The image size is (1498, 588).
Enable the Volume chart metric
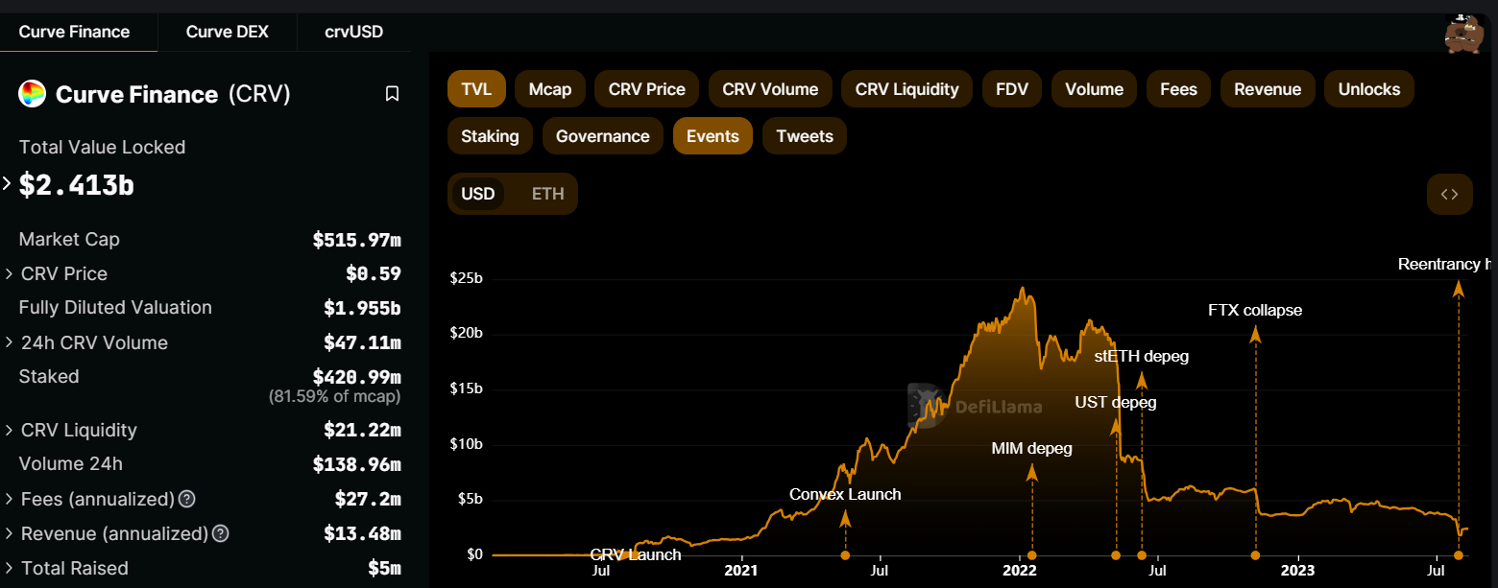(x=1094, y=89)
